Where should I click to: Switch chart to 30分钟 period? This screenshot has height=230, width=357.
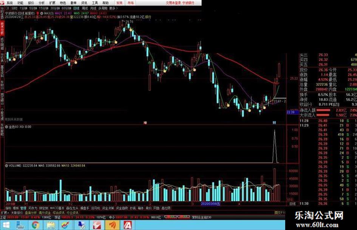click(x=55, y=8)
